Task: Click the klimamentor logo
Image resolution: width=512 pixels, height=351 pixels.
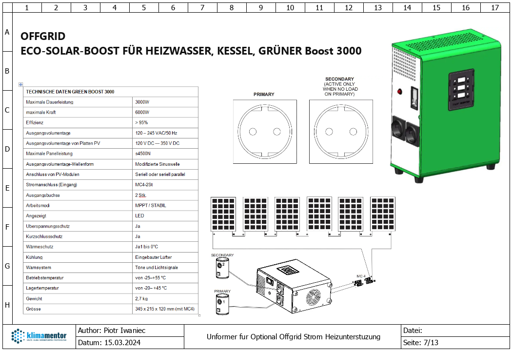Action: click(x=43, y=336)
